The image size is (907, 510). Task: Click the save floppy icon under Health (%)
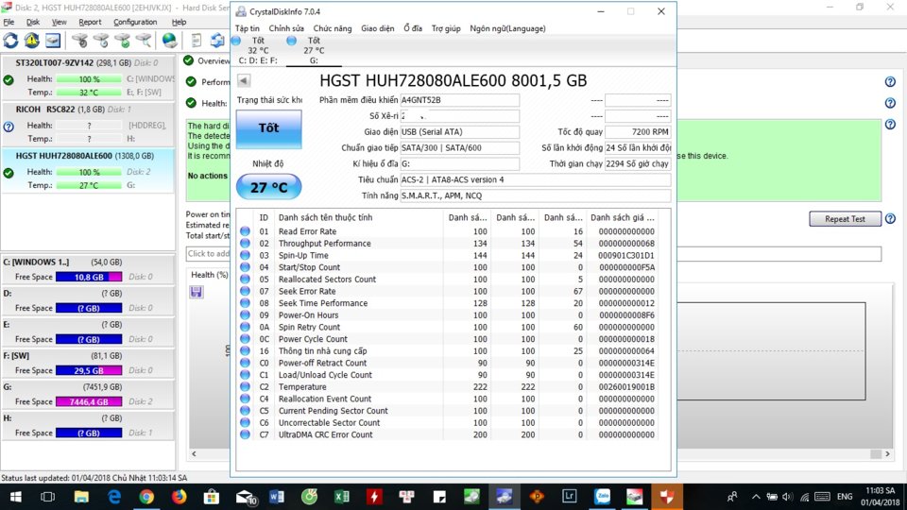(197, 292)
